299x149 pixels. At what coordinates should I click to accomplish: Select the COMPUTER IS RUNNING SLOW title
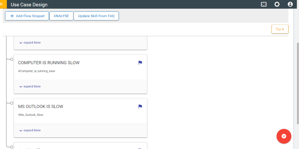coord(49,63)
